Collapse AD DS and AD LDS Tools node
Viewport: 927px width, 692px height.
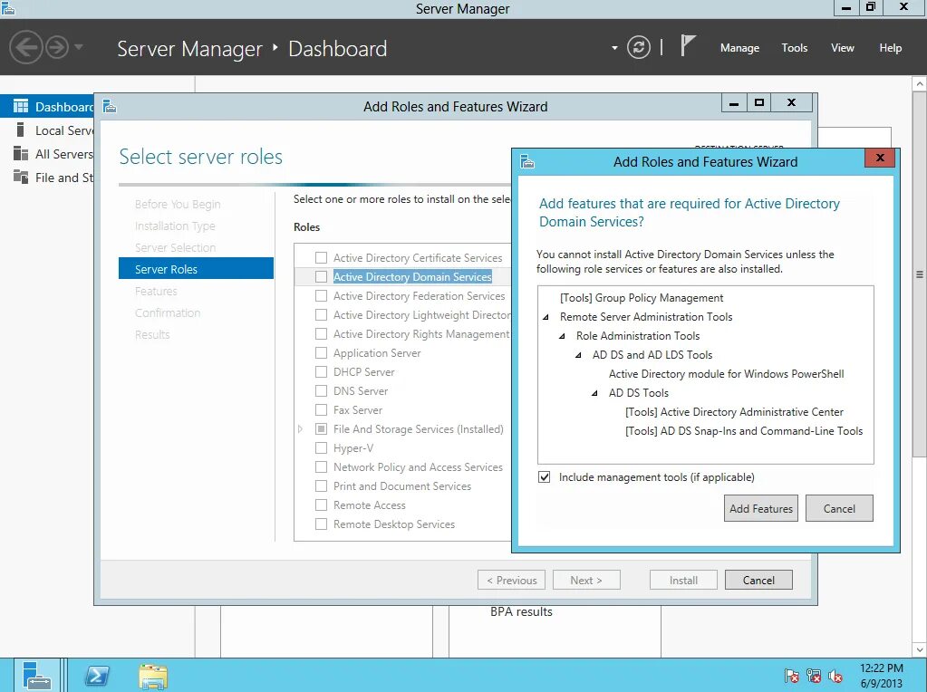point(578,355)
